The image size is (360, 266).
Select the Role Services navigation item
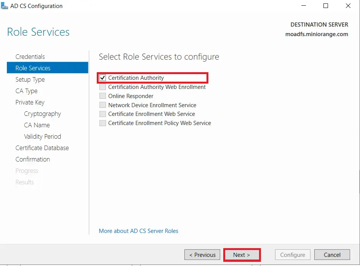tap(33, 68)
